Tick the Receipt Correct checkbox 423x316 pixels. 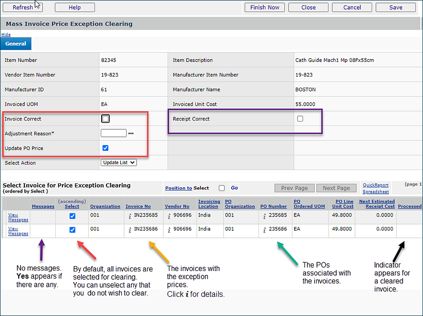300,119
